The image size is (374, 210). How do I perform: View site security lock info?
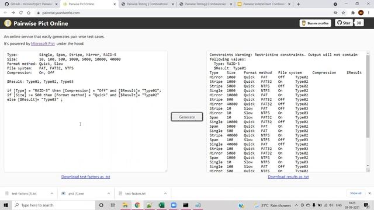[38, 13]
